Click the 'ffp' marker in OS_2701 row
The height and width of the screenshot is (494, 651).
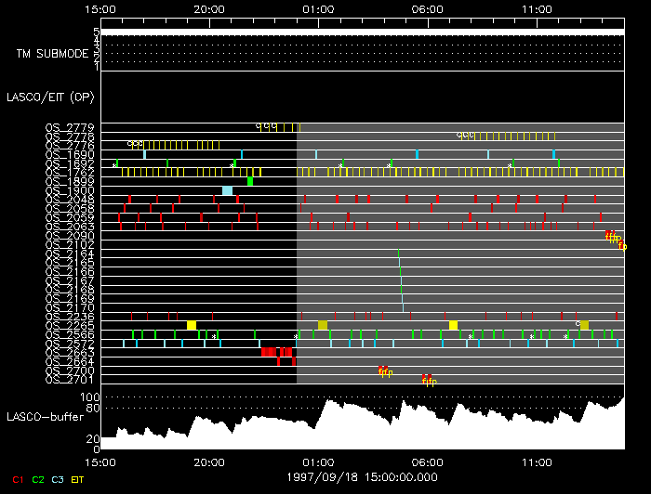click(428, 380)
